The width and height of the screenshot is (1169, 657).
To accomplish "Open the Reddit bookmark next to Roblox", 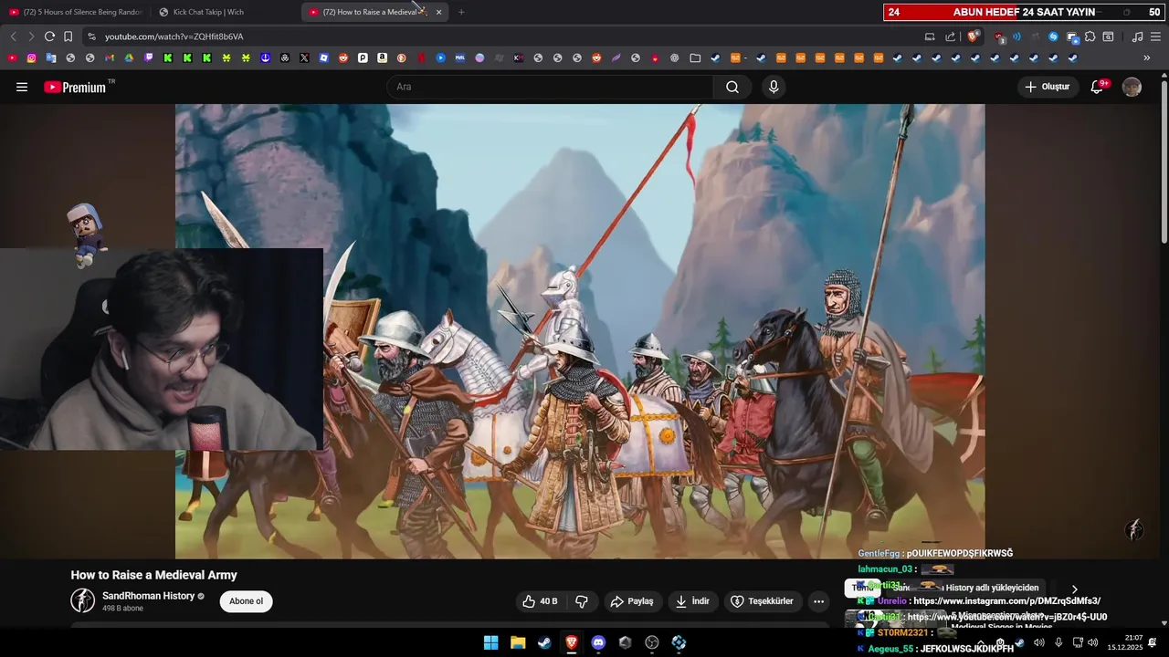I will pyautogui.click(x=343, y=57).
